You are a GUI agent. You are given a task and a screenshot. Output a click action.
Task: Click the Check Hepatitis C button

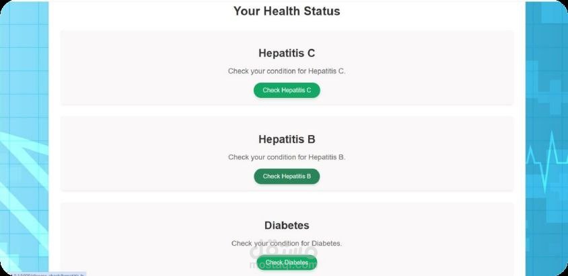tap(287, 90)
